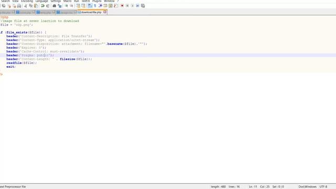Open the Language menu
336x189 pixels.
pyautogui.click(x=41, y=1)
